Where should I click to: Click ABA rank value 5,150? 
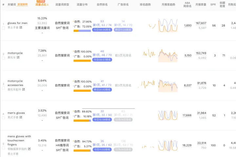pos(188,55)
